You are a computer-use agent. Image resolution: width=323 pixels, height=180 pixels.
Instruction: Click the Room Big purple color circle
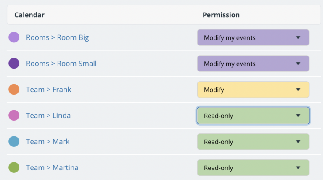pos(14,37)
